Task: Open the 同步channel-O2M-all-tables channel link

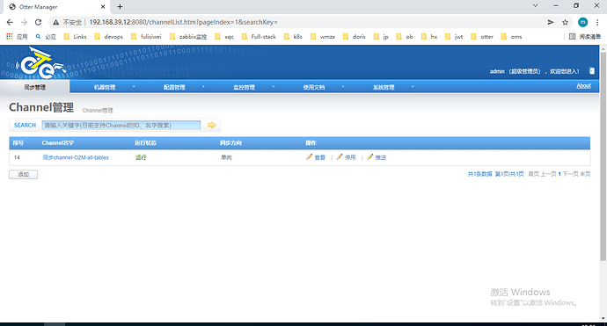Action: click(76, 157)
